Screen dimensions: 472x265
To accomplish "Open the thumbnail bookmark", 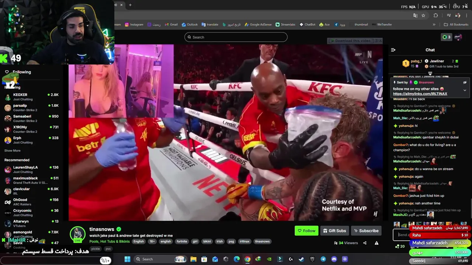I will pos(361,25).
